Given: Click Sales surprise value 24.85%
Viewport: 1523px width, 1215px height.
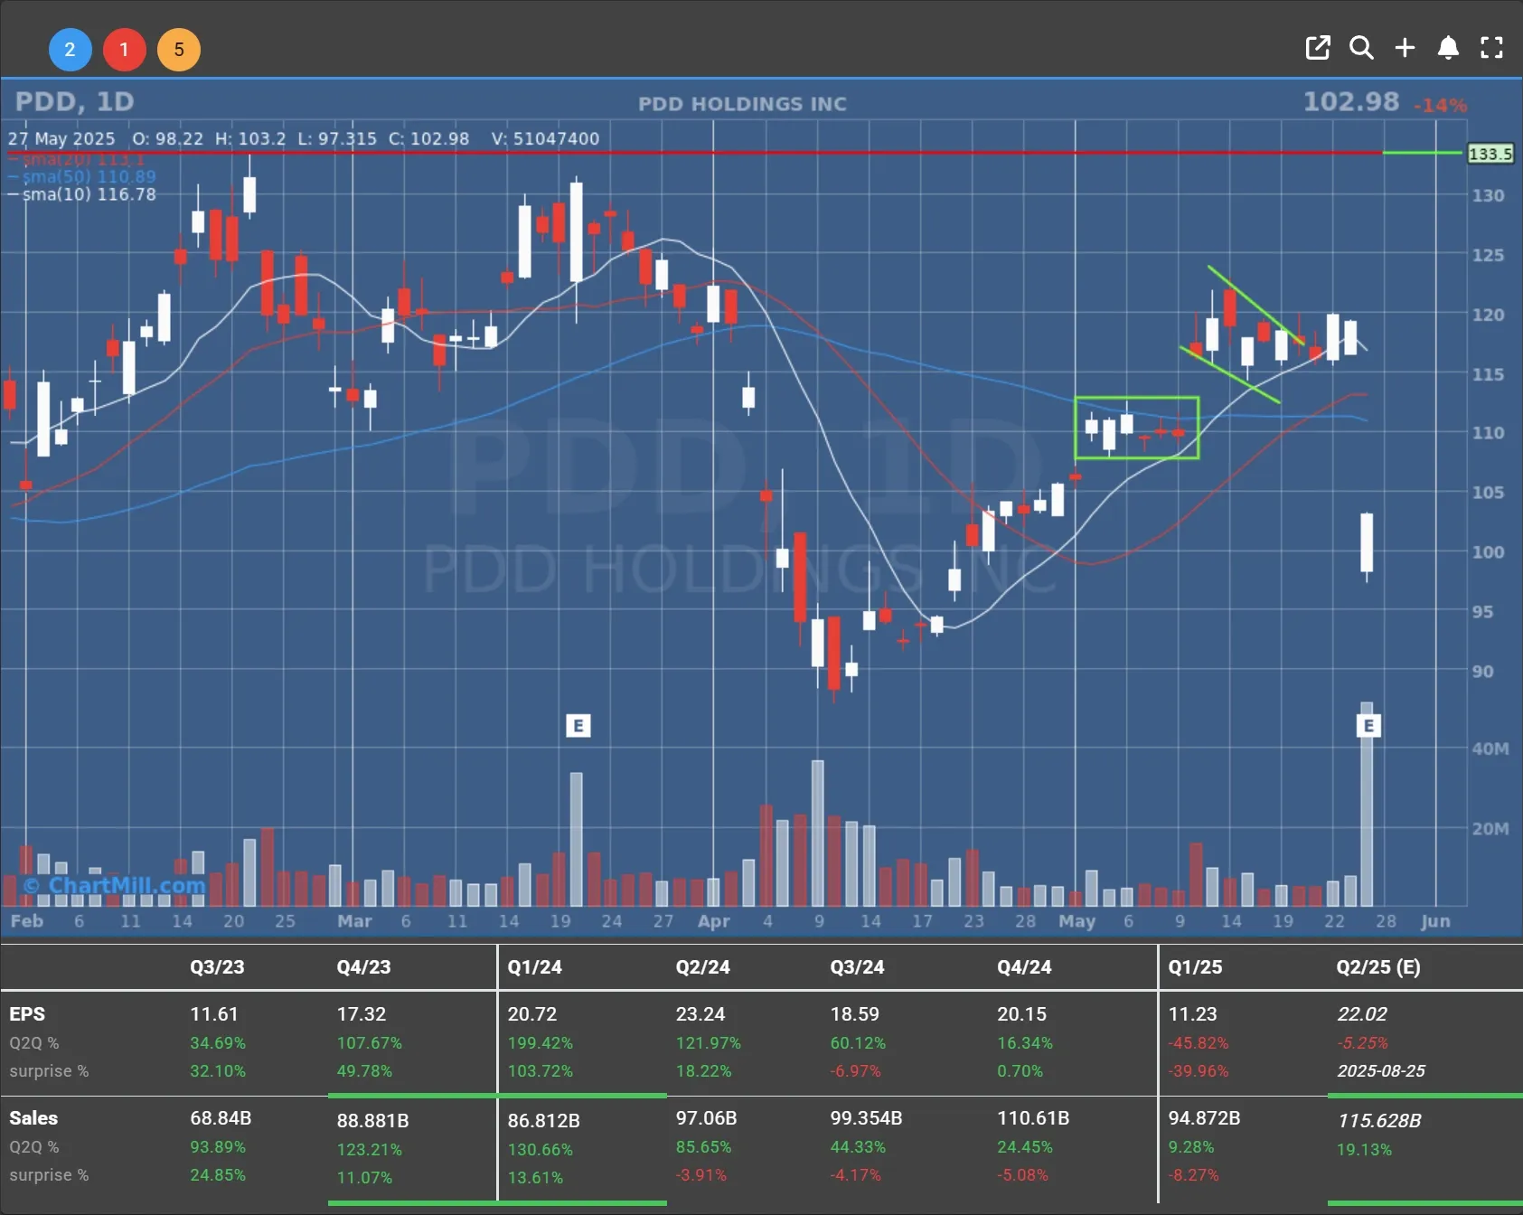Looking at the screenshot, I should 218,1175.
